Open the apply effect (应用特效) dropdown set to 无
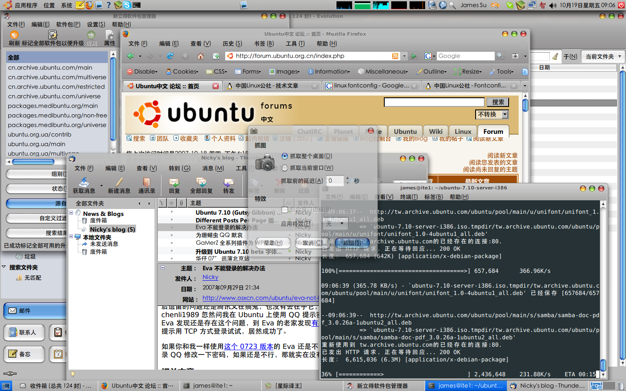 coord(335,224)
